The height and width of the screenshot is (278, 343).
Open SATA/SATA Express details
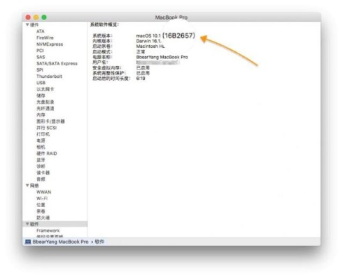57,63
